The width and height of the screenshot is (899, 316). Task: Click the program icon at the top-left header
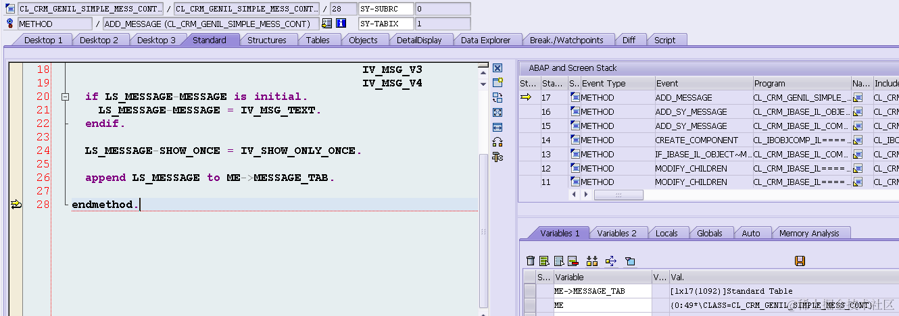9,9
